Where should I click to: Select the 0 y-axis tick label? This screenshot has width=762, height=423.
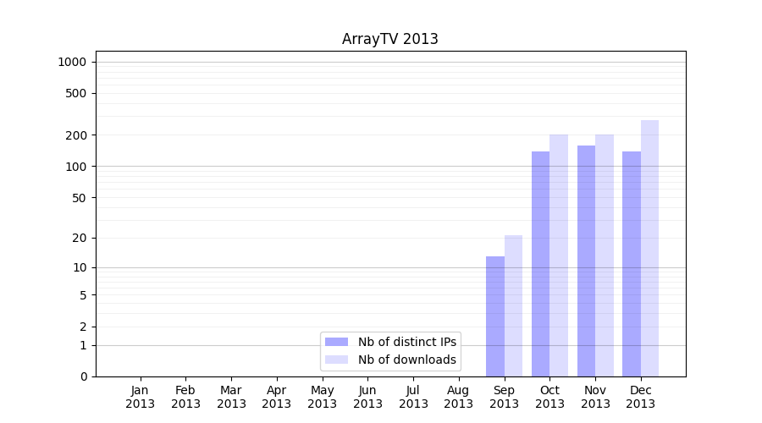tap(84, 376)
